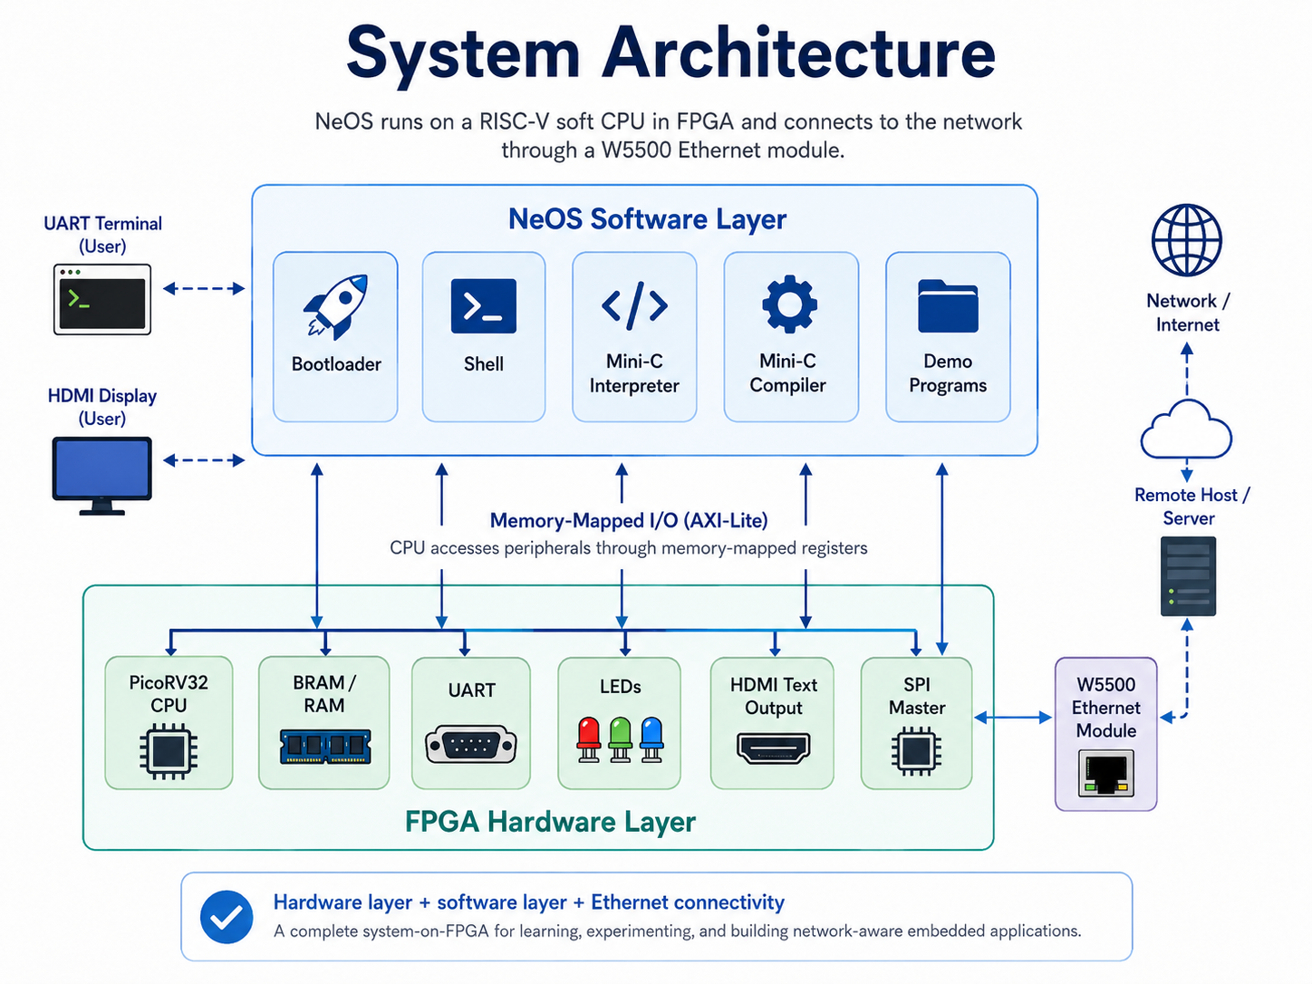Click 'A complete system-on-FPGA' sentence

pos(678,931)
